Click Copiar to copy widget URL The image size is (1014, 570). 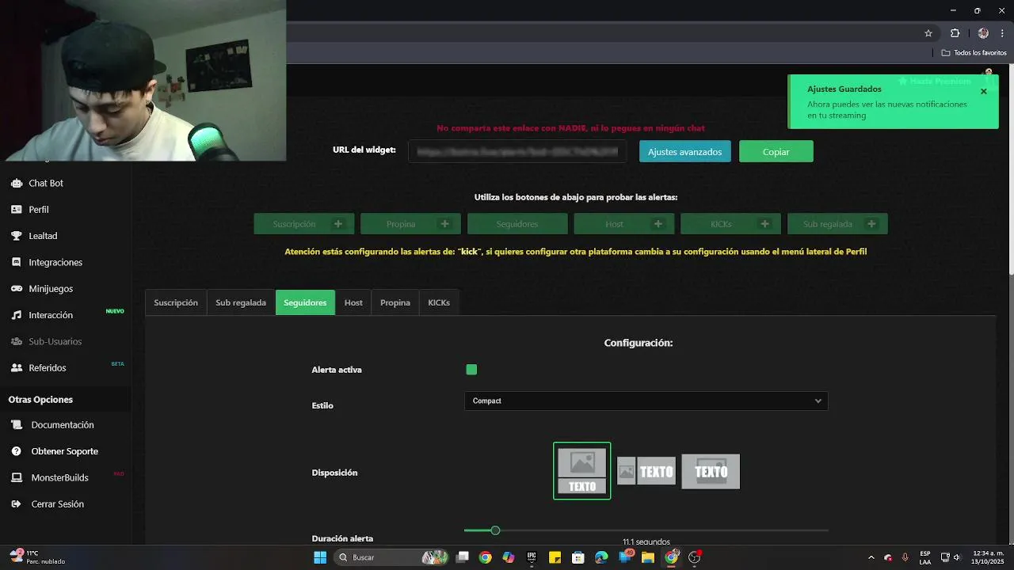coord(776,151)
